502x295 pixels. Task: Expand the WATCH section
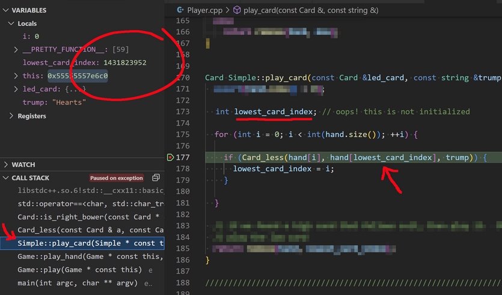click(6, 165)
